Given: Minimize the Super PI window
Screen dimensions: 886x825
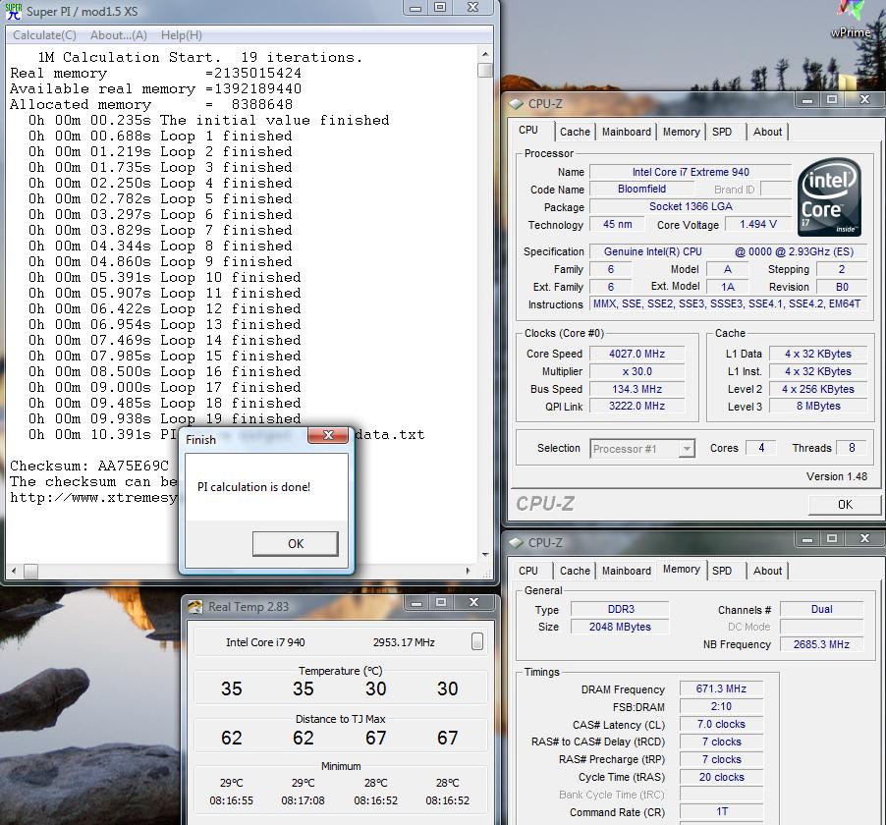Looking at the screenshot, I should click(415, 7).
